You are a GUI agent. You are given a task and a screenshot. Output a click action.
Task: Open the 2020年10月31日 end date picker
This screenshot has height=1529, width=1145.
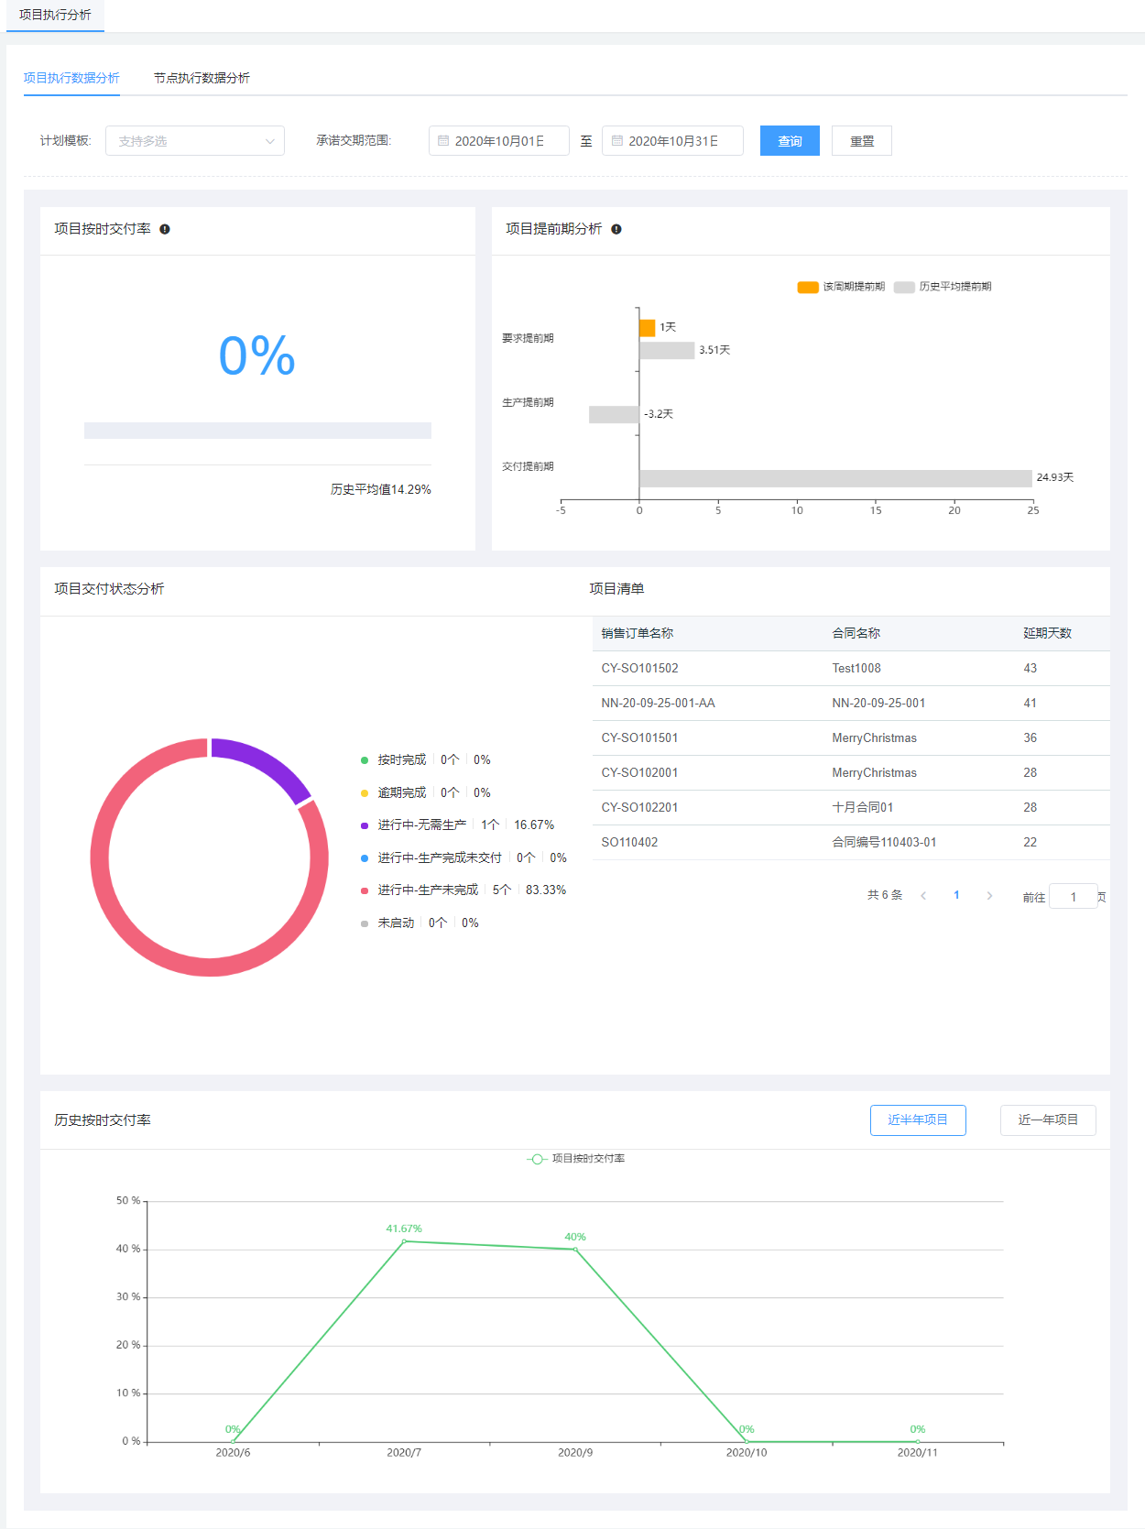(x=673, y=141)
